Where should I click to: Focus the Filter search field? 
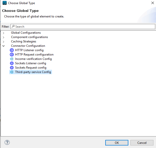pyautogui.click(x=83, y=26)
